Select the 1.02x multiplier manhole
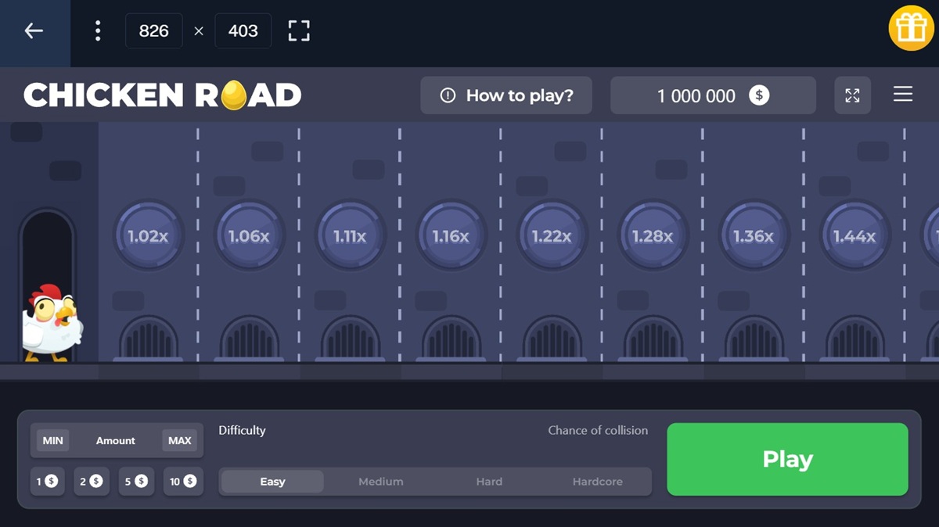Image resolution: width=939 pixels, height=527 pixels. click(x=148, y=235)
